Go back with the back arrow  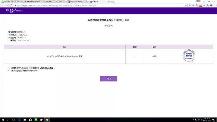(x=2, y=5)
